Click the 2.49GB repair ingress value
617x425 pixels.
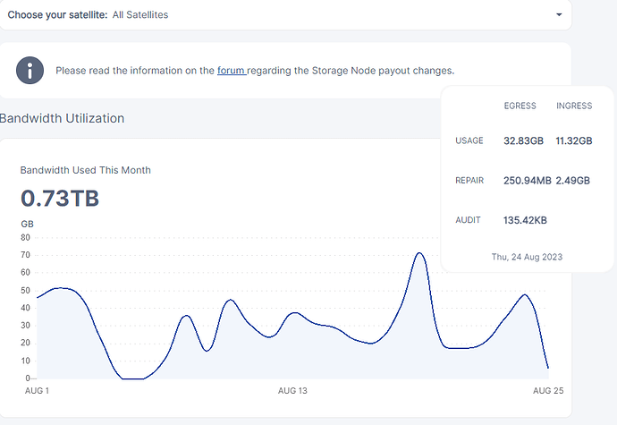[573, 181]
